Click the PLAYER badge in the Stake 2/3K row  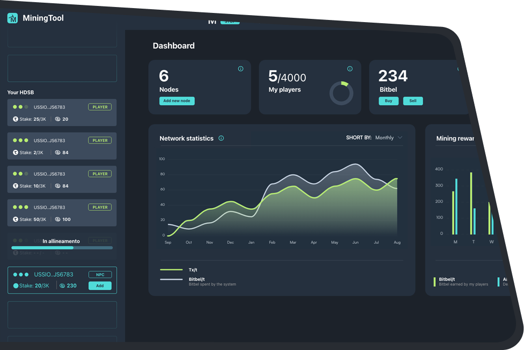click(100, 141)
